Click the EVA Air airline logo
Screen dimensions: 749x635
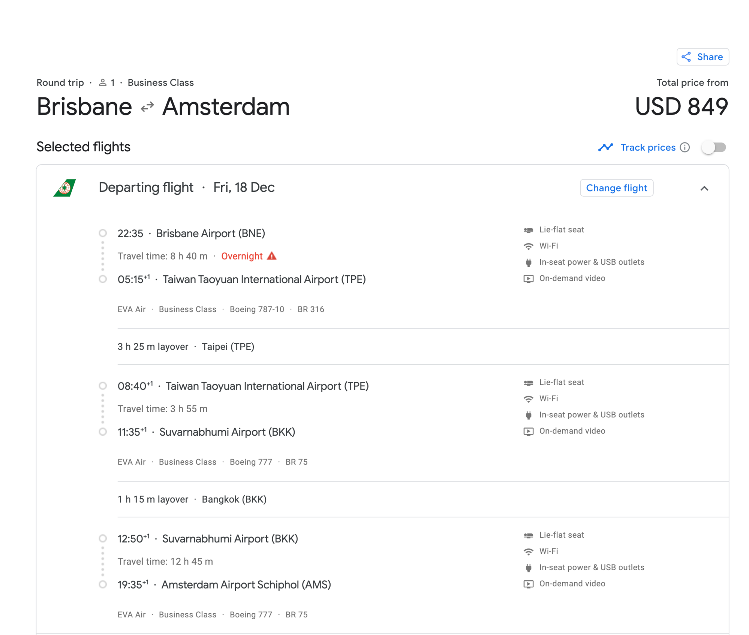(x=65, y=188)
